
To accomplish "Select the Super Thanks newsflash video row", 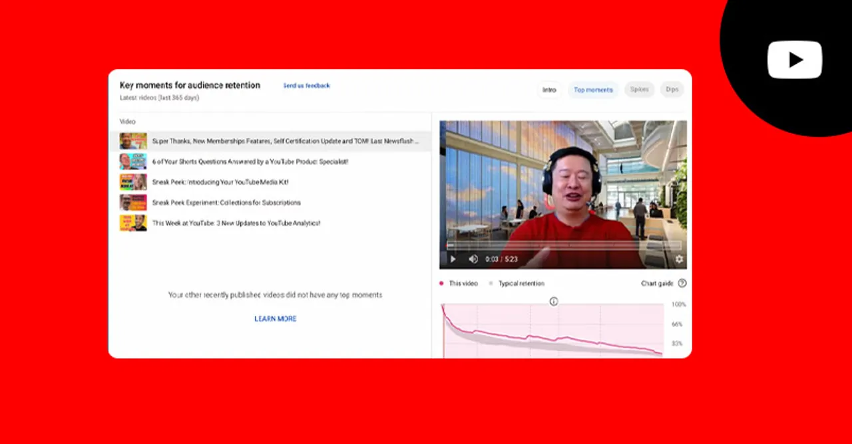I will pyautogui.click(x=286, y=141).
